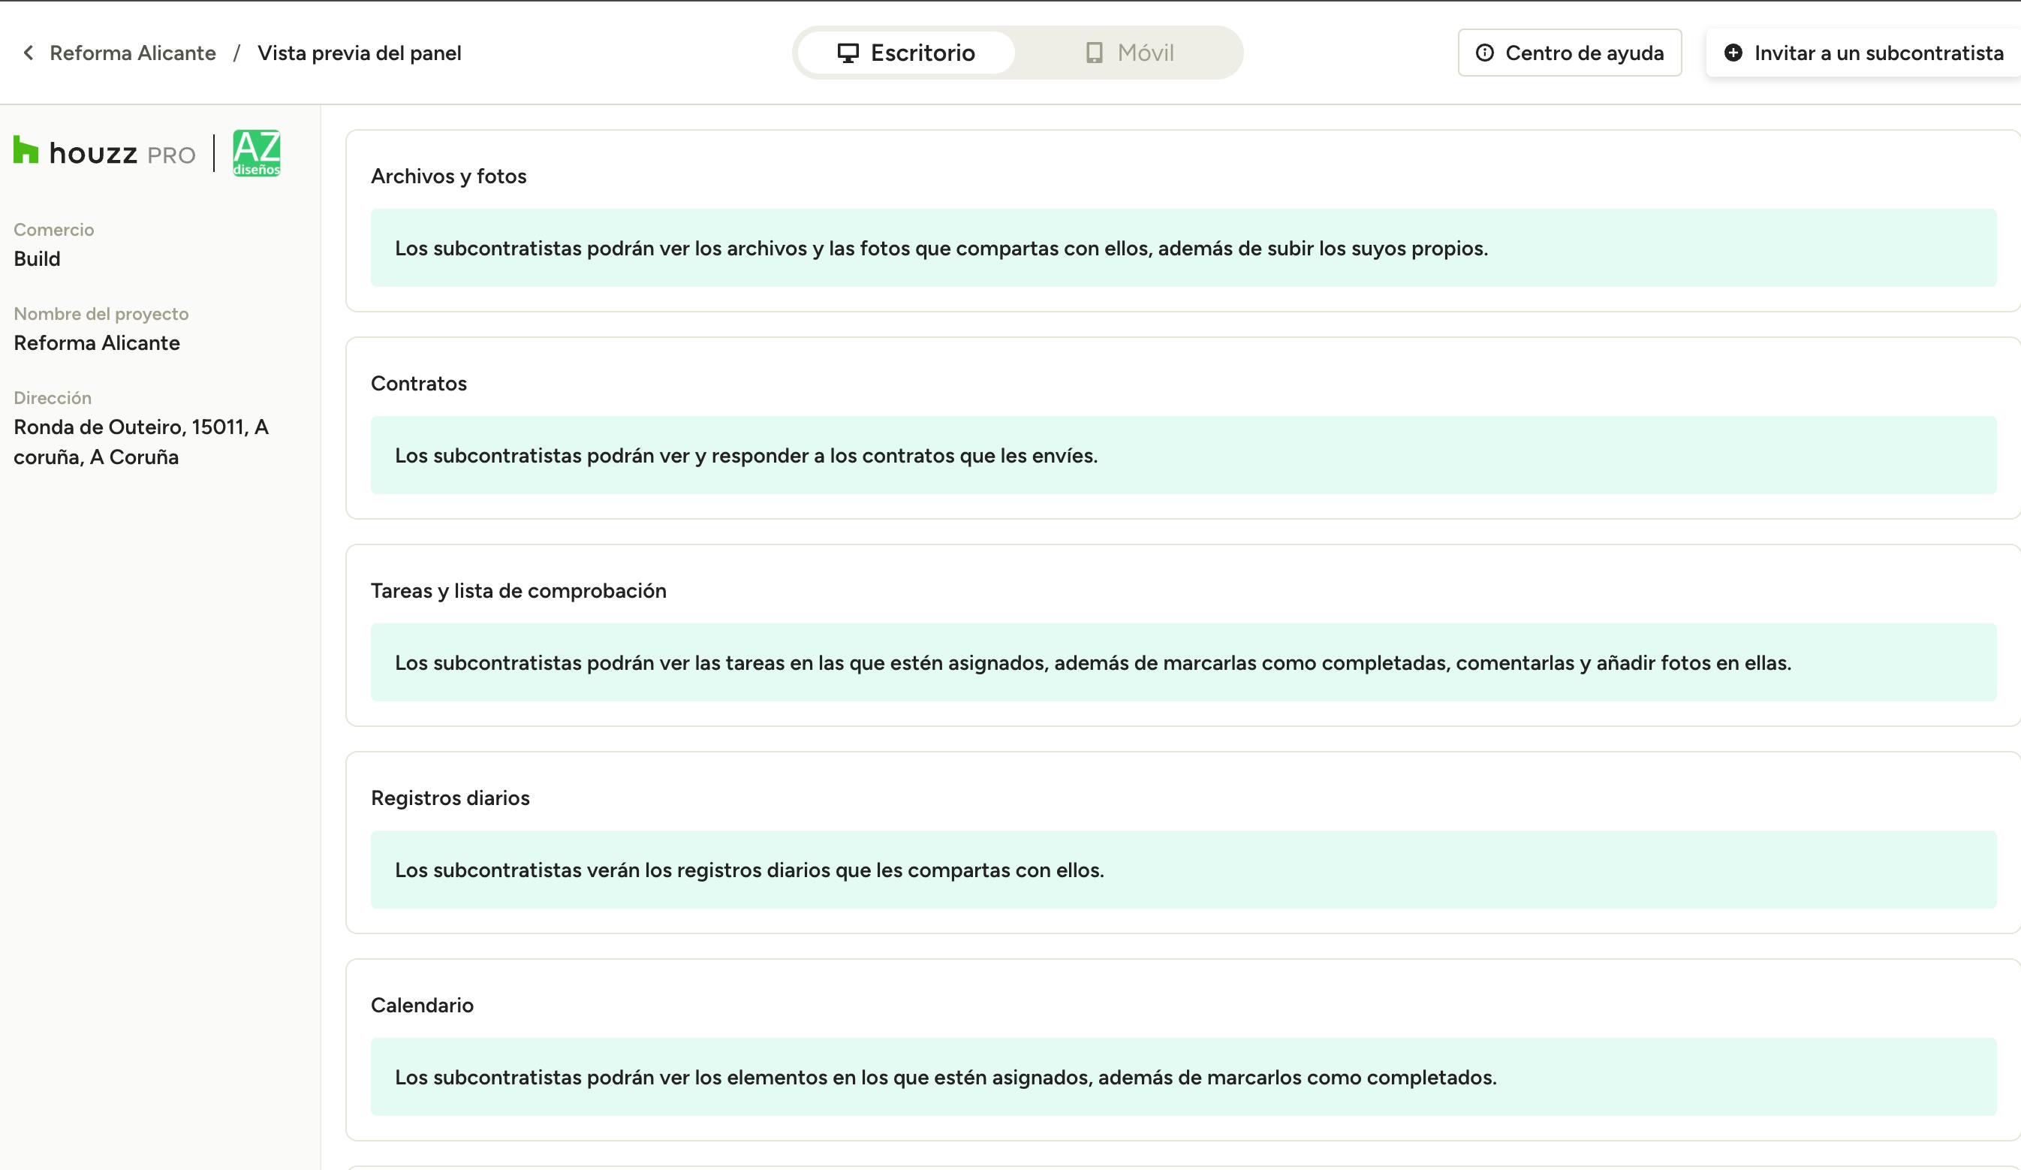The height and width of the screenshot is (1170, 2021).
Task: Click the help center info icon
Action: [x=1484, y=53]
